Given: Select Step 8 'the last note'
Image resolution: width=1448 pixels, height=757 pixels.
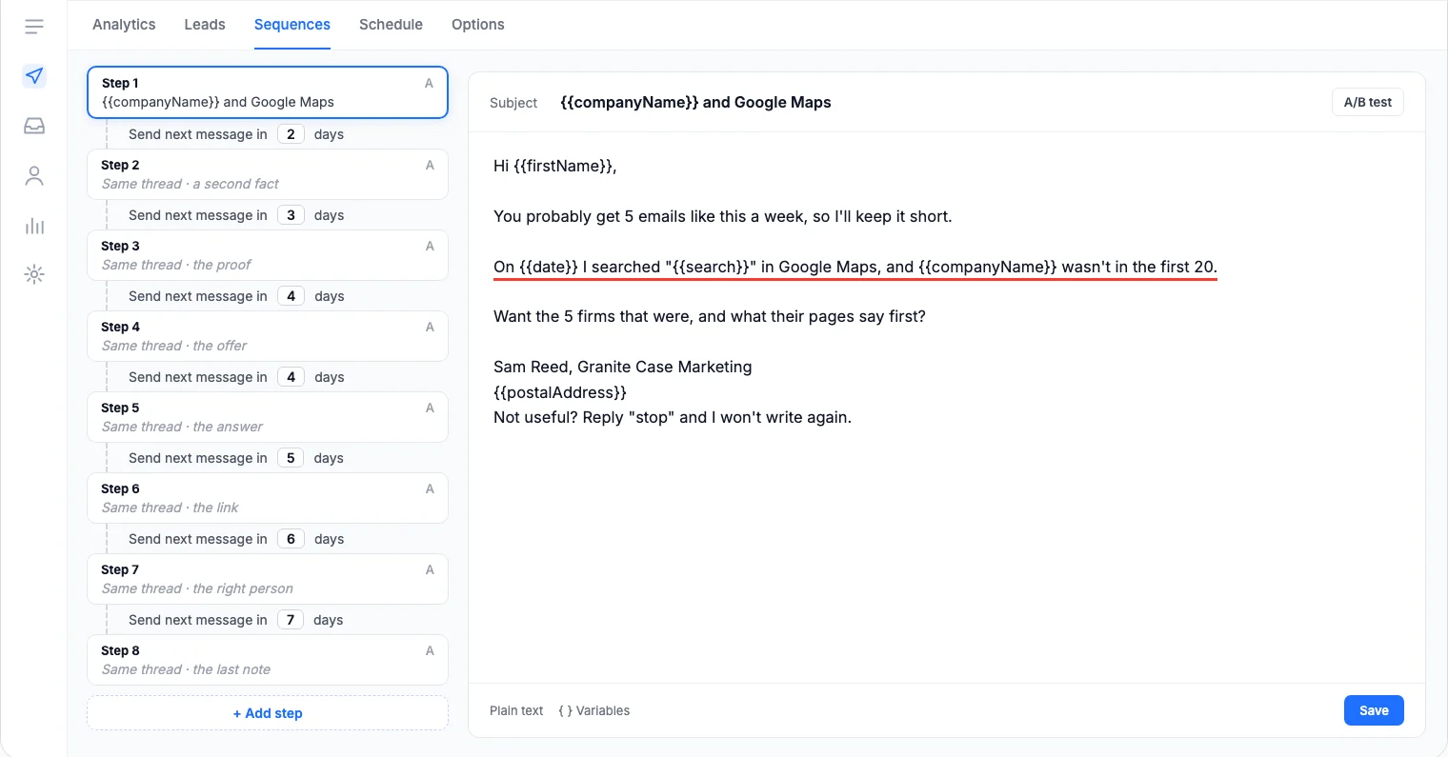Looking at the screenshot, I should 268,660.
